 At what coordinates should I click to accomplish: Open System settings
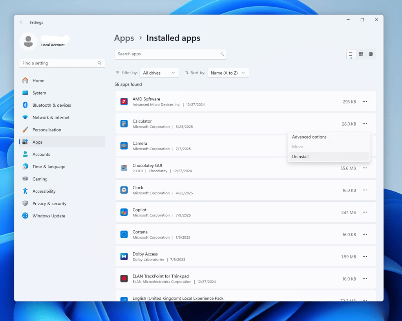tap(62, 93)
